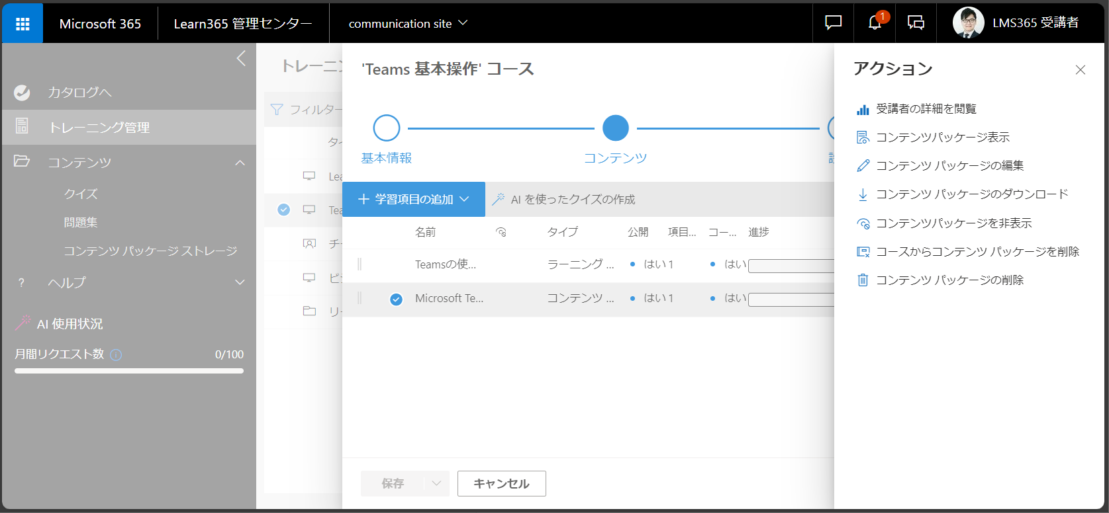Open the chat message icon in header
1109x513 pixels.
[833, 23]
